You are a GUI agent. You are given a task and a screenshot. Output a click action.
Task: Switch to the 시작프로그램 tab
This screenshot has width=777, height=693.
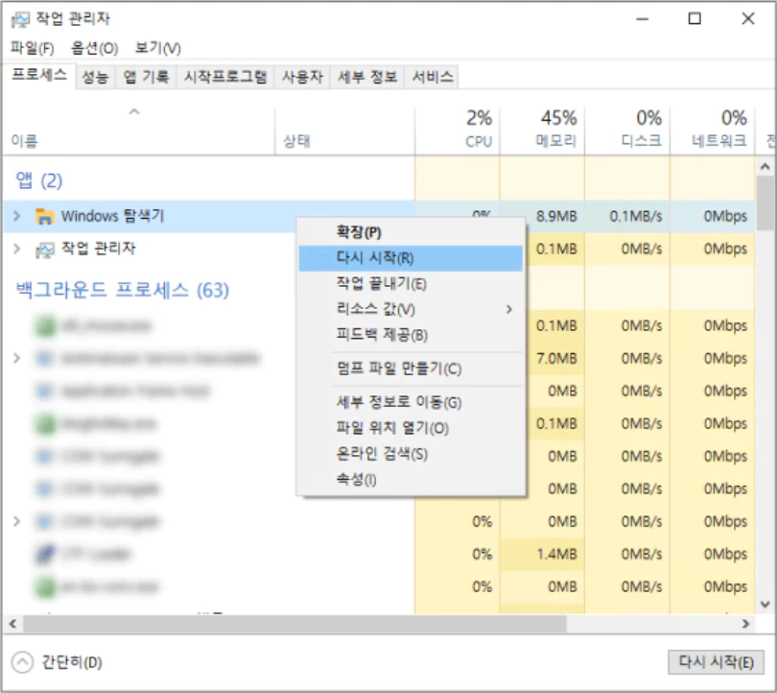click(225, 77)
